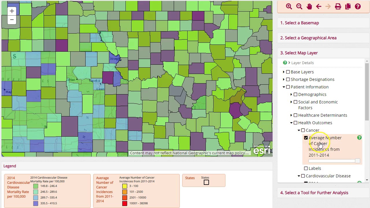This screenshot has height=208, width=370.
Task: Activate the pan hand tool
Action: 309,6
